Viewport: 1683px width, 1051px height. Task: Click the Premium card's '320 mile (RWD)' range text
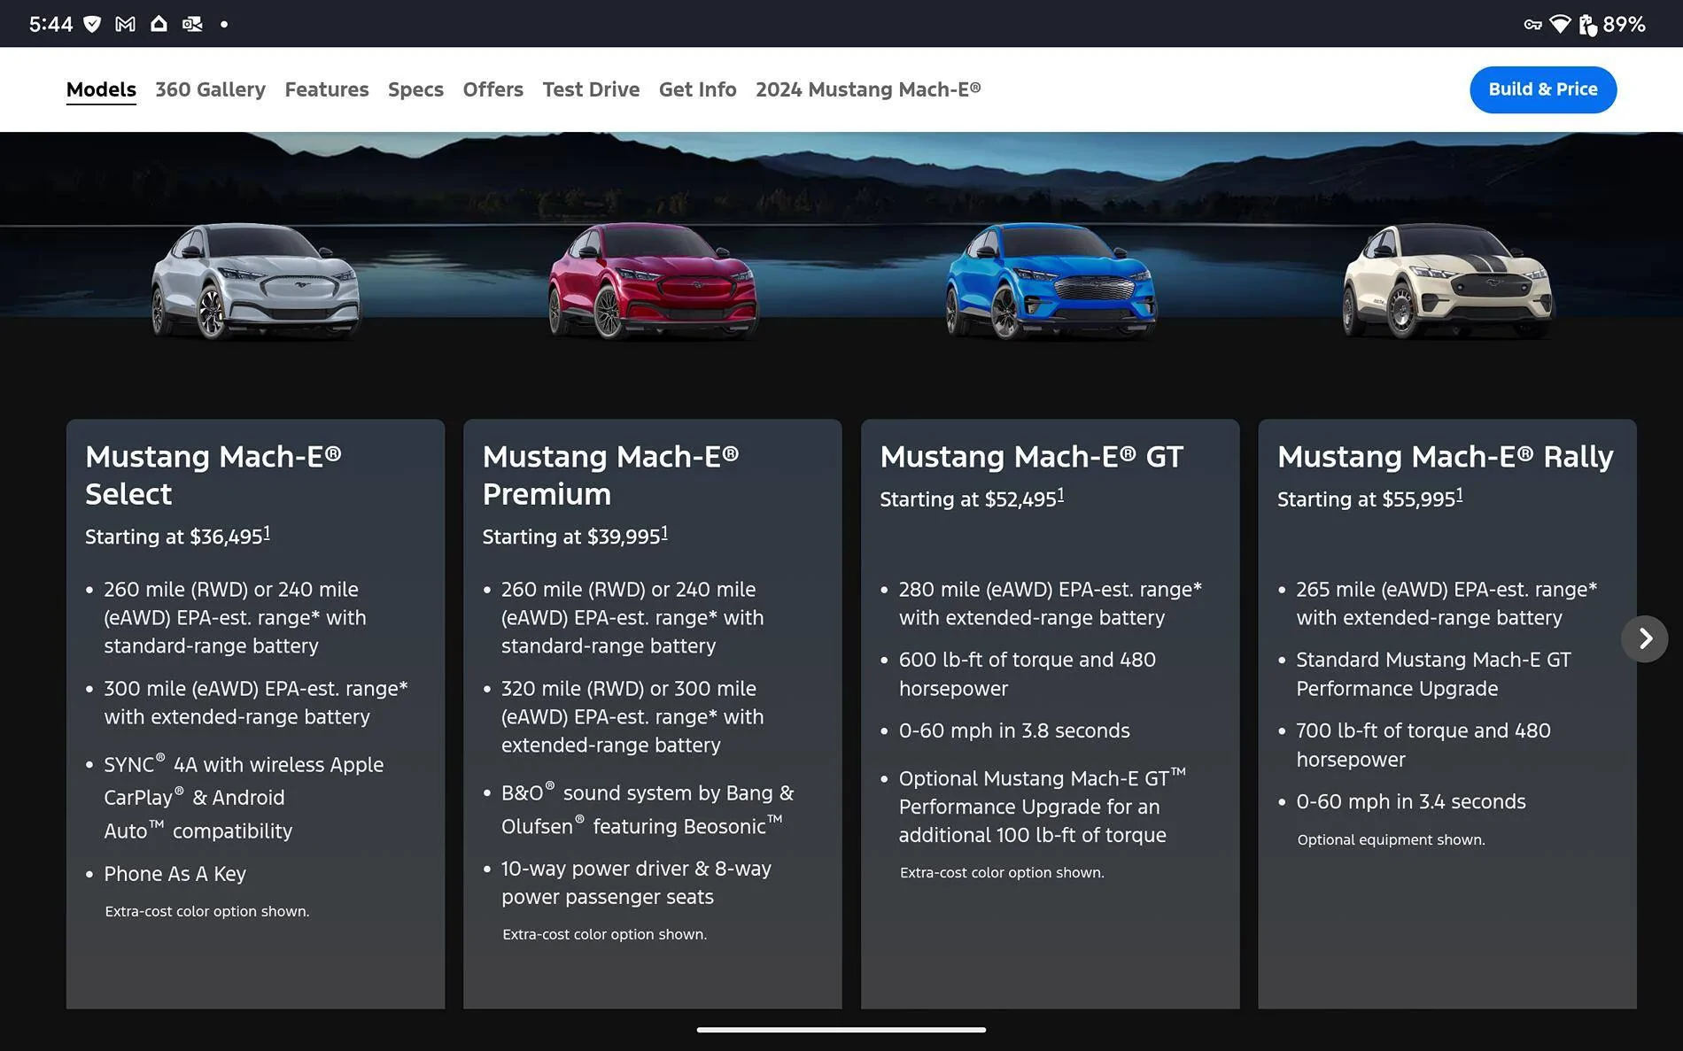[x=632, y=716]
